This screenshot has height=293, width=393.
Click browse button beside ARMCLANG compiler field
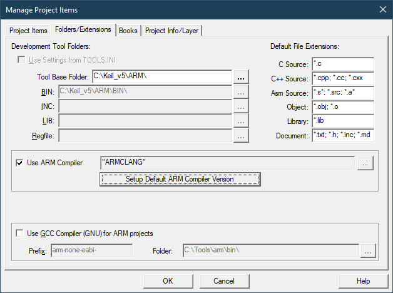click(366, 163)
